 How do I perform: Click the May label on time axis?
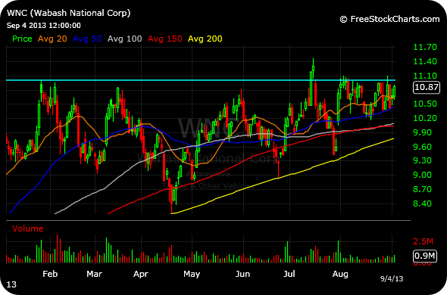pos(192,275)
